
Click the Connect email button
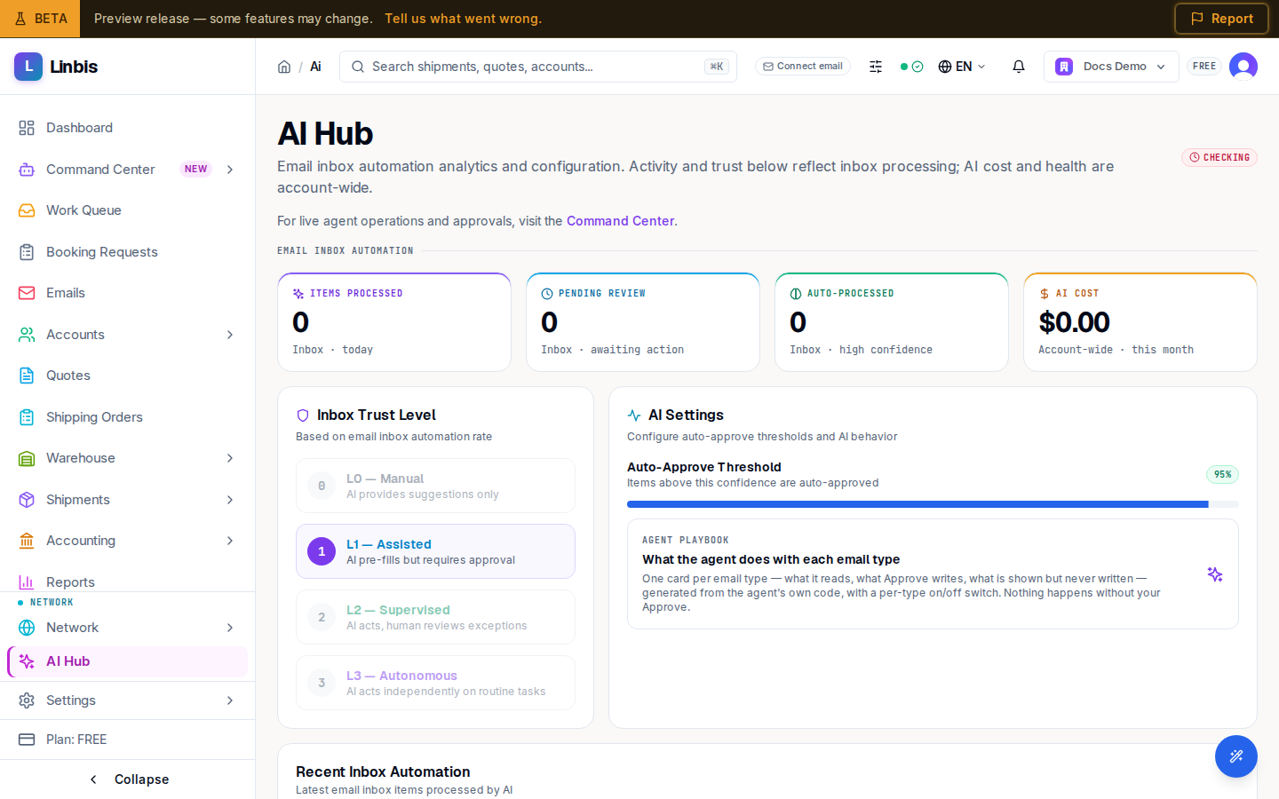click(x=803, y=67)
